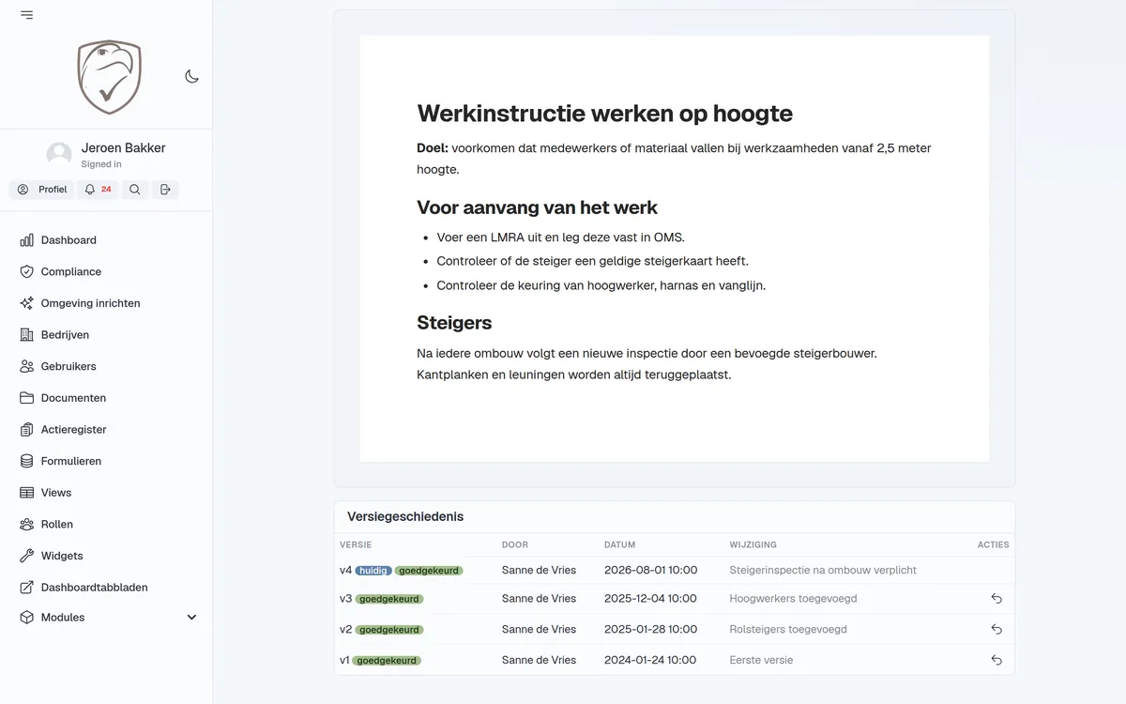Click the 'Steigers' section heading
Image resolution: width=1126 pixels, height=704 pixels.
[x=454, y=323]
